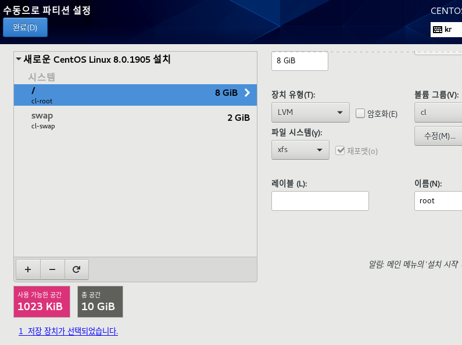The height and width of the screenshot is (345, 462).
Task: Click the 사용 가능한 공간 1023 KiB box
Action: (x=42, y=301)
